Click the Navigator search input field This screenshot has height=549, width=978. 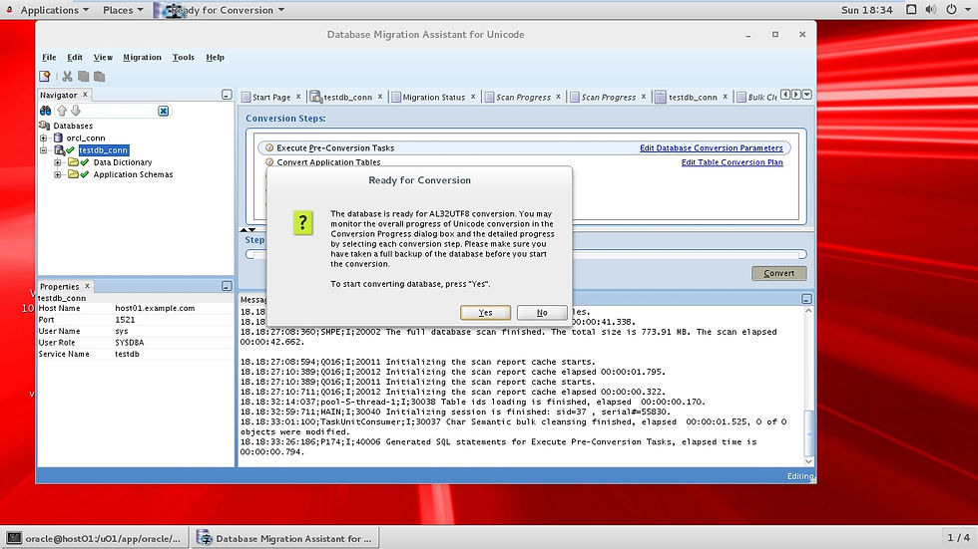[120, 111]
